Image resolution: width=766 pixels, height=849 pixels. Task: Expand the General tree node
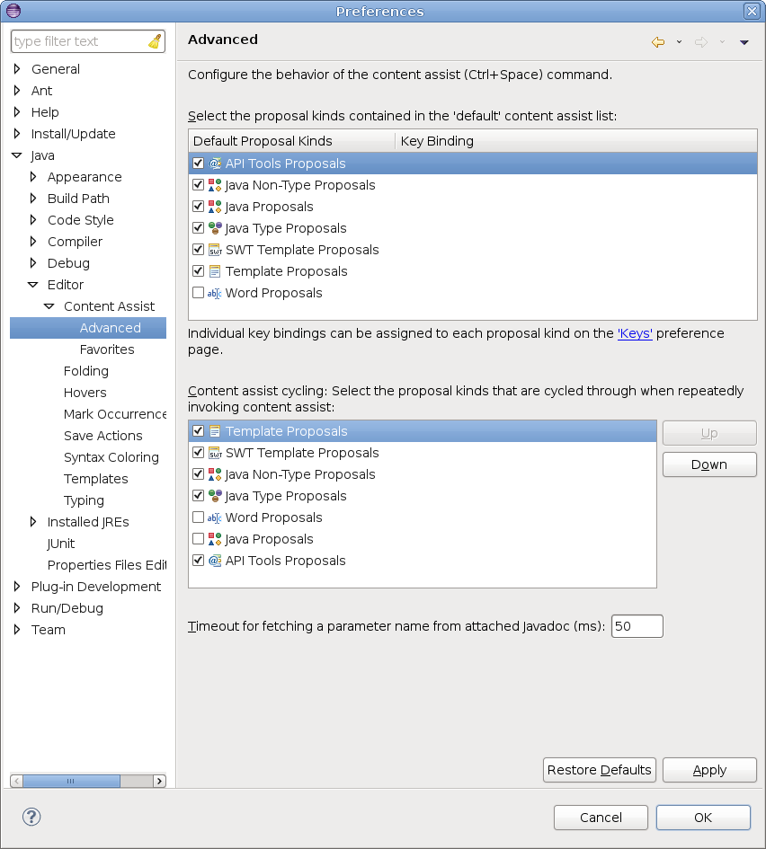pyautogui.click(x=17, y=69)
